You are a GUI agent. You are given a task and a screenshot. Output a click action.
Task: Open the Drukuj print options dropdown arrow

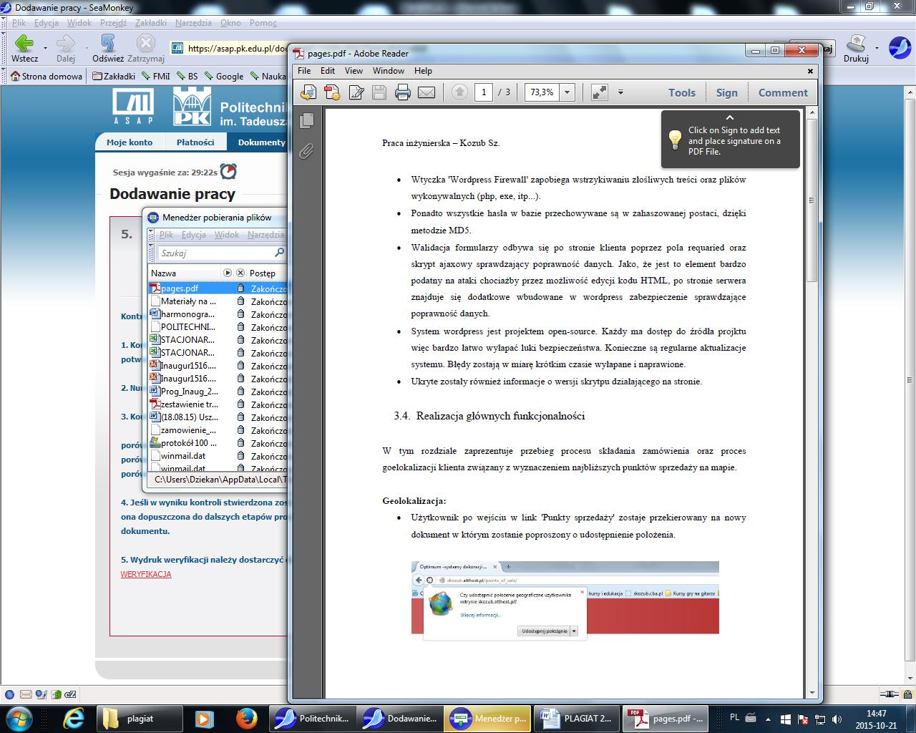tap(878, 48)
